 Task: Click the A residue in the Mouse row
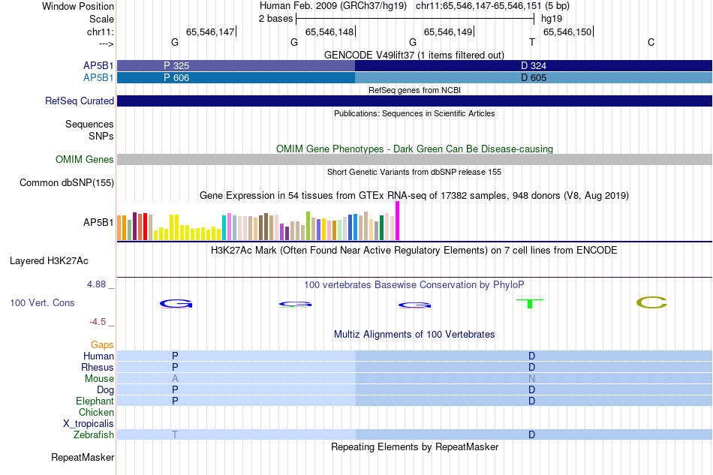(175, 379)
